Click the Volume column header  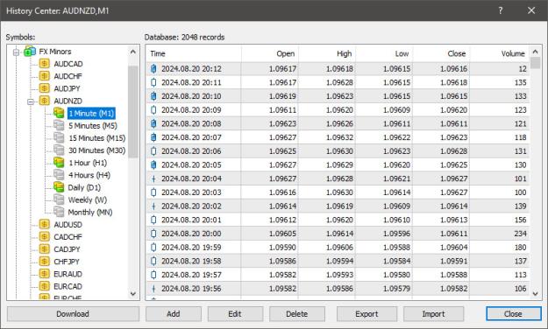[500, 53]
